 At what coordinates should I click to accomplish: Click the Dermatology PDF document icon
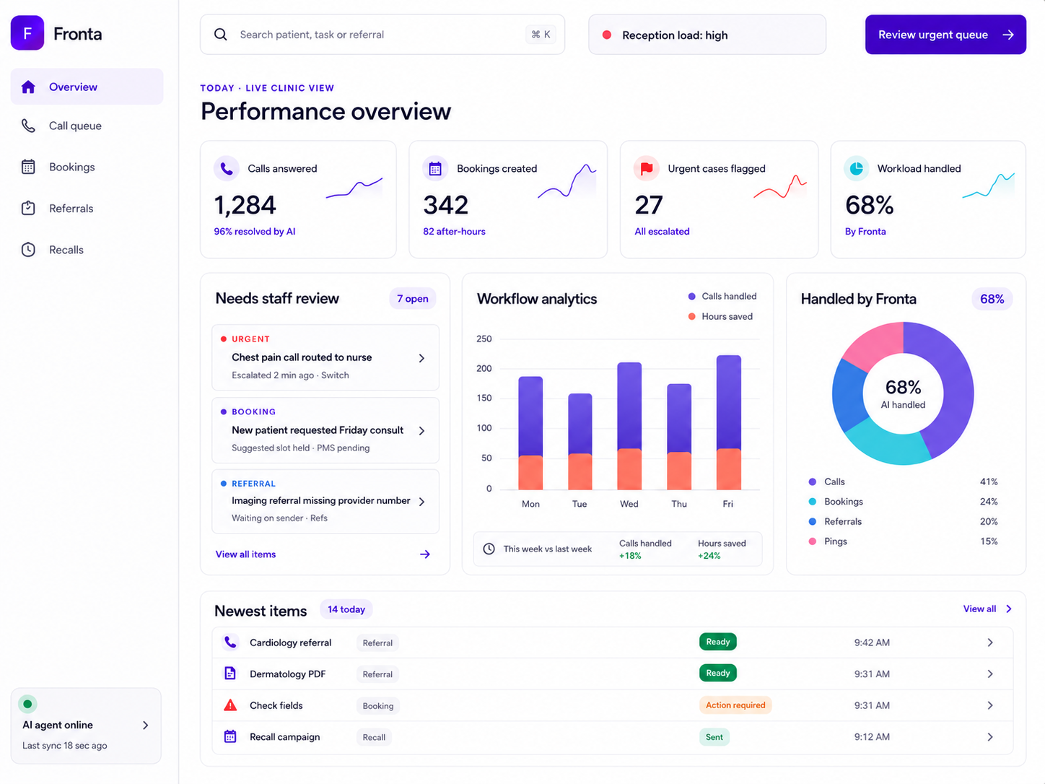[x=230, y=673]
